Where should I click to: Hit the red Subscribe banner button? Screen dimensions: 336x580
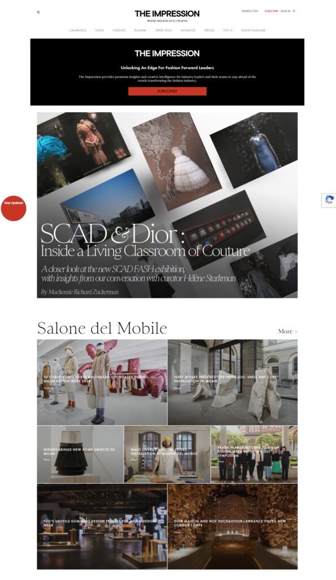click(167, 91)
